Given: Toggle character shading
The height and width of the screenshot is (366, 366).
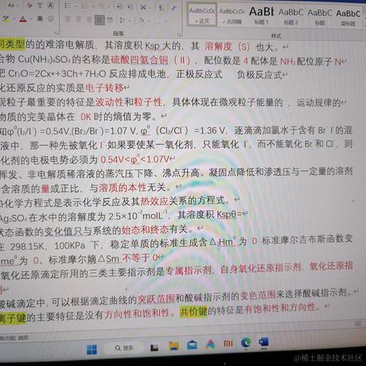Looking at the screenshot, I should click(x=40, y=18).
